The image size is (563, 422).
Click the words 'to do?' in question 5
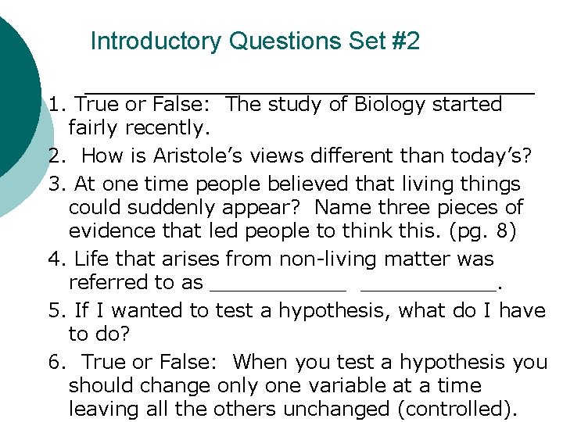click(x=98, y=334)
